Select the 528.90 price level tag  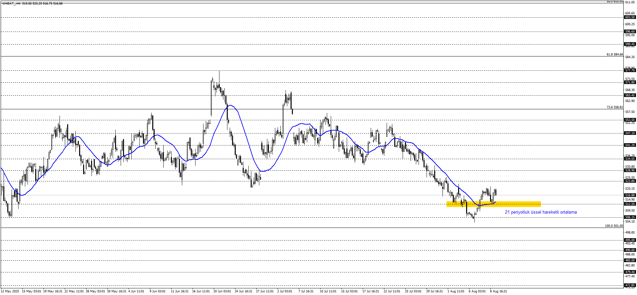coord(630,170)
